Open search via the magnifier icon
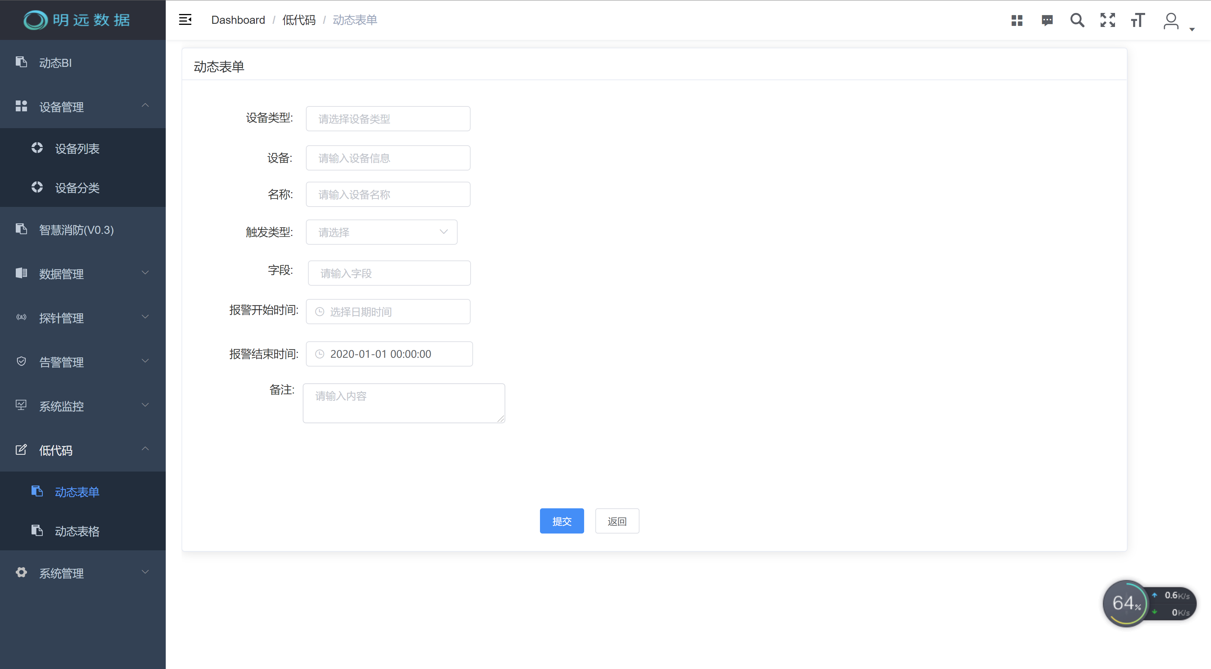Image resolution: width=1211 pixels, height=669 pixels. [1077, 20]
